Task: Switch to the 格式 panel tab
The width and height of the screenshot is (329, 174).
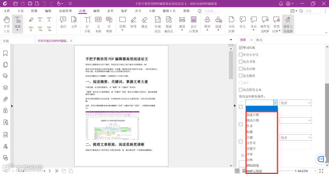Action: point(259,40)
